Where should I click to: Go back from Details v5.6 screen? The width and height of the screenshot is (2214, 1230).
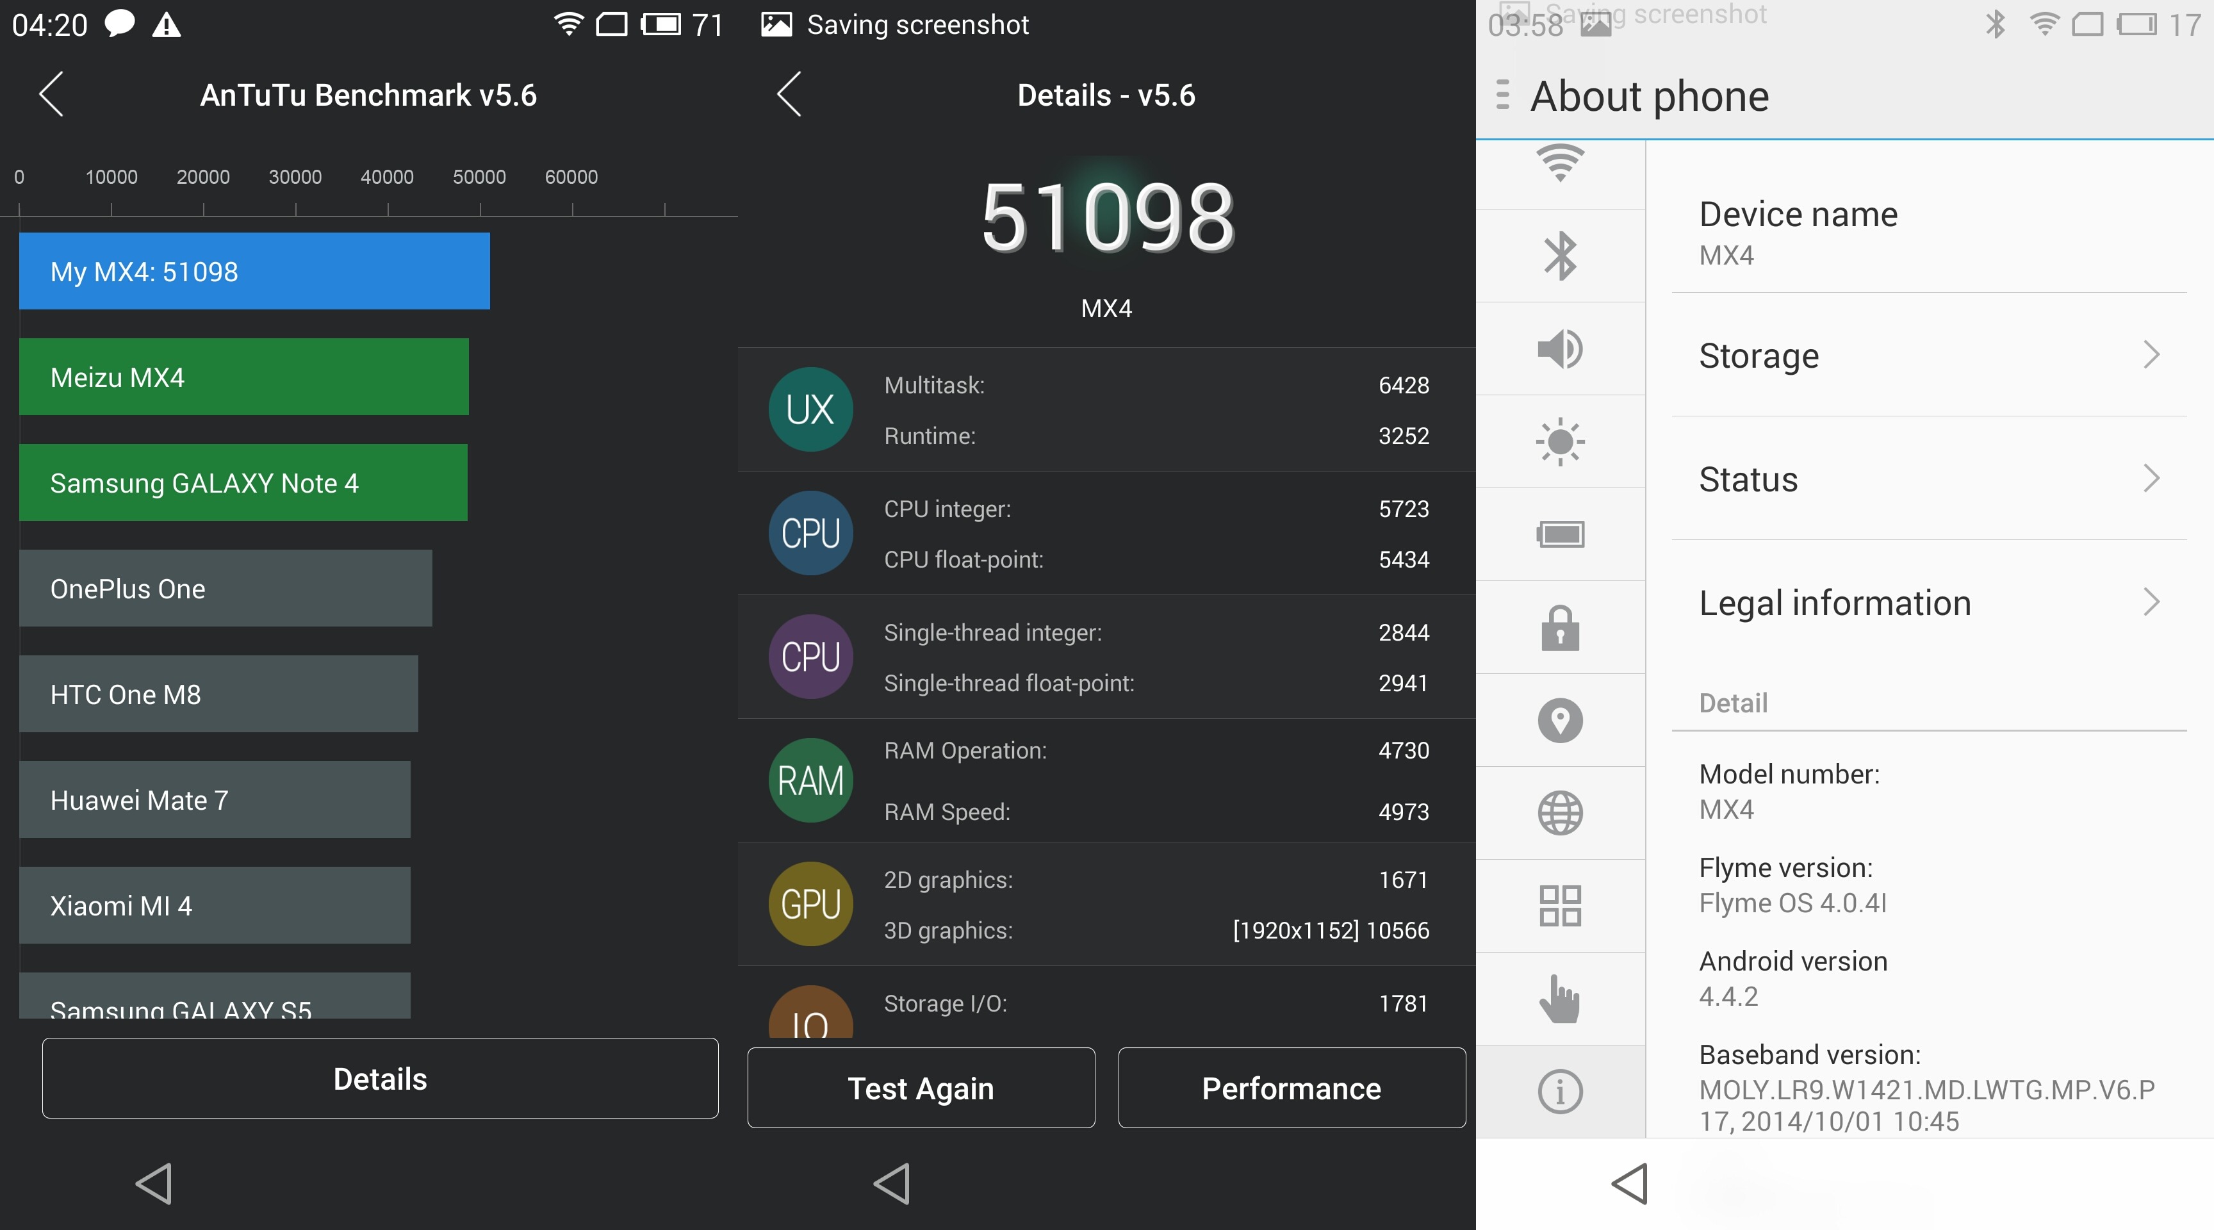pos(789,94)
